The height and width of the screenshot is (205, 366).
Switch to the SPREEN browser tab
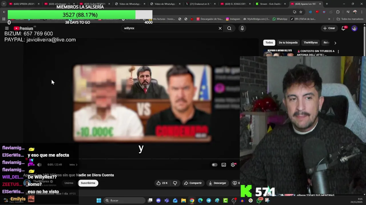[x=24, y=4]
